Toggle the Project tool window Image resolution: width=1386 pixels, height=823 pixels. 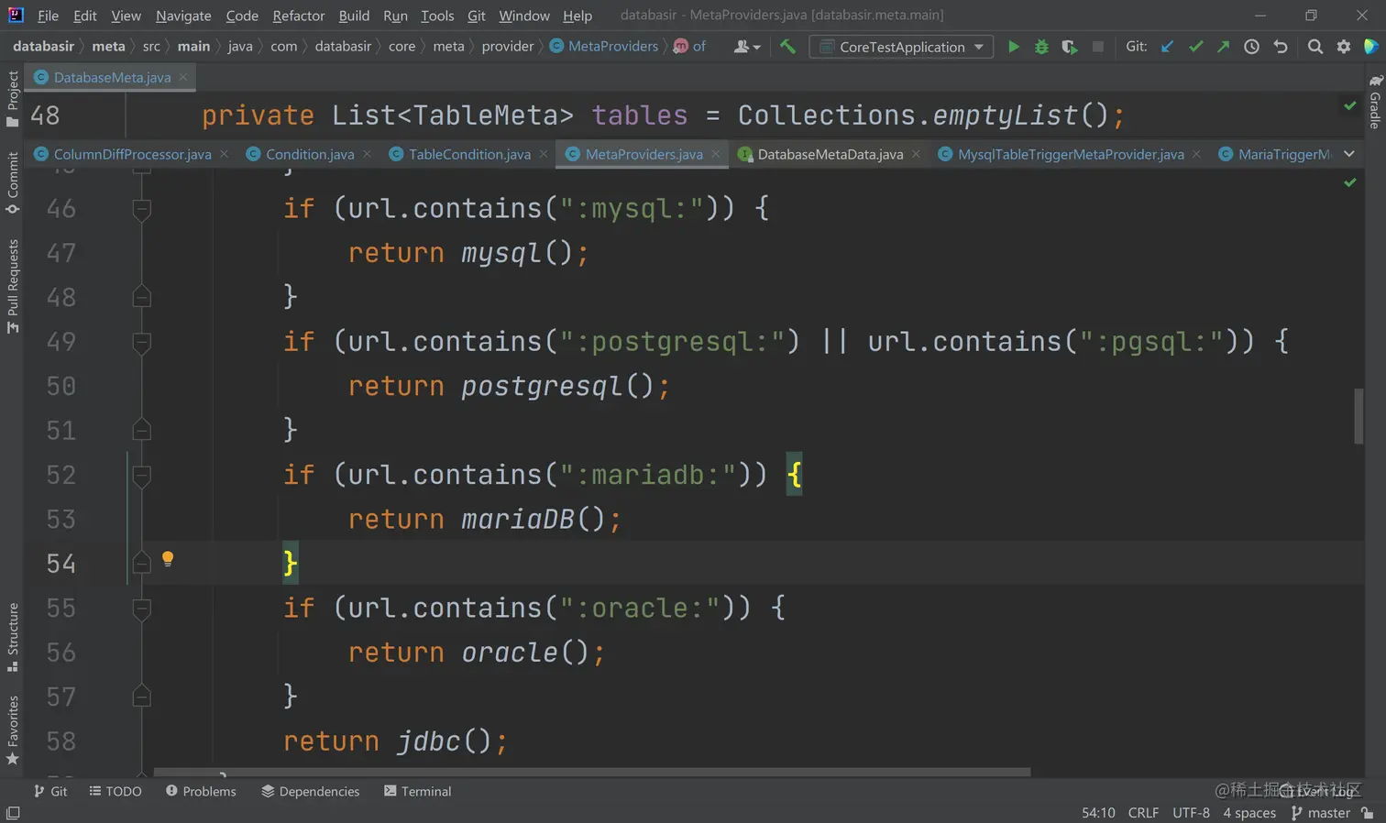pyautogui.click(x=13, y=99)
